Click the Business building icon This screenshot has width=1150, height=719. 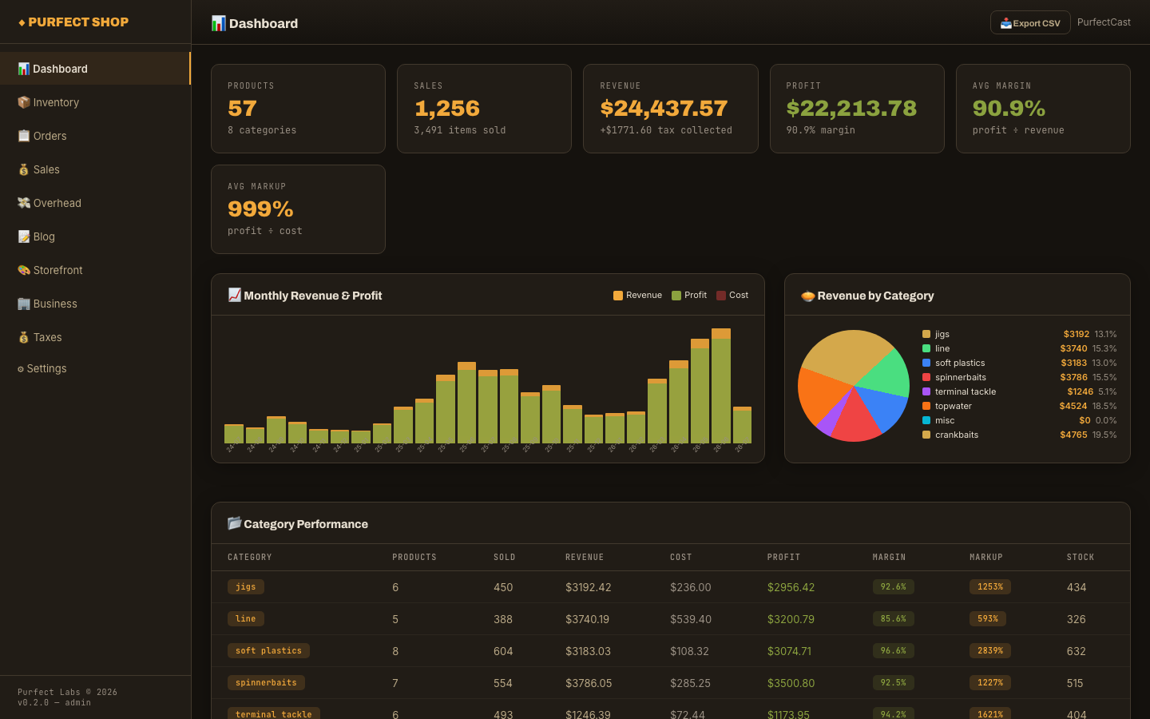coord(24,304)
